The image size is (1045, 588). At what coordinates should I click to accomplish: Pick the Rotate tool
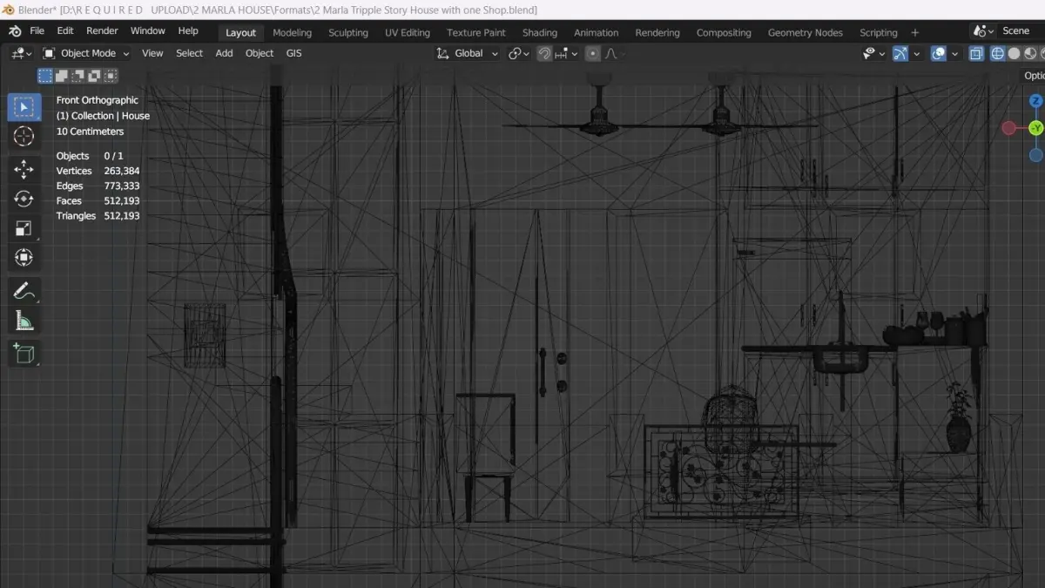pyautogui.click(x=24, y=199)
